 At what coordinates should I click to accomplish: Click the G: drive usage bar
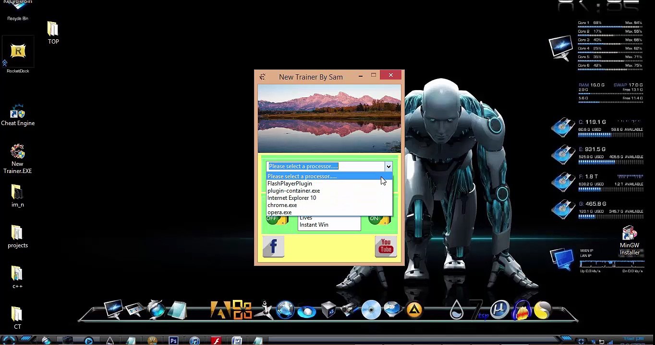[611, 217]
